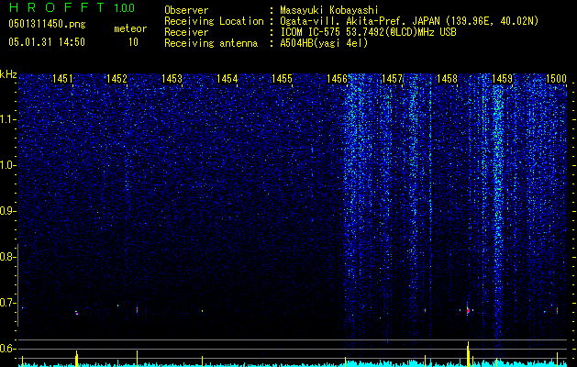Click the HROFFT title text
Viewport: 577px width, 367px height.
(x=57, y=7)
